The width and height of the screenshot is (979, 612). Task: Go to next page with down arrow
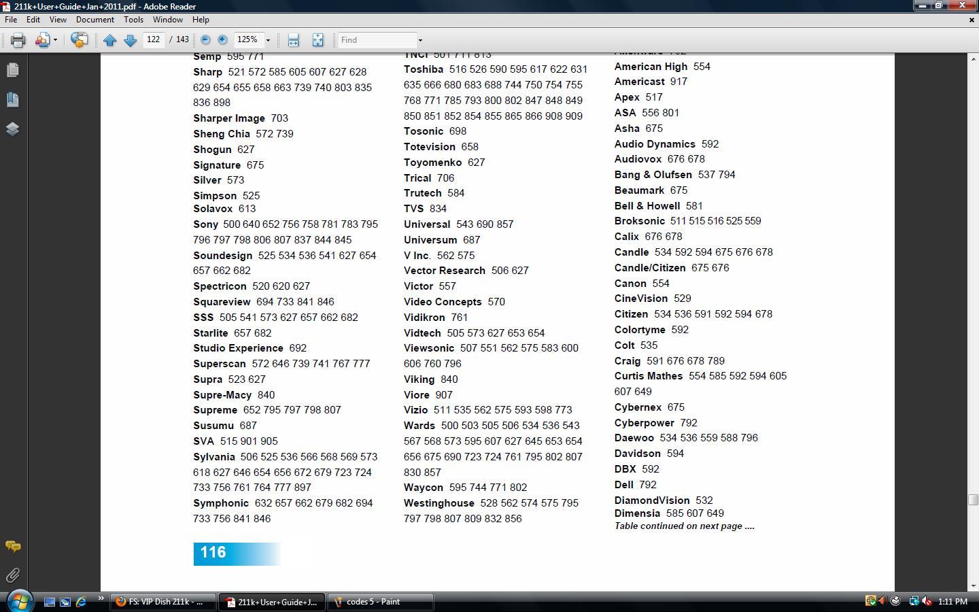tap(130, 40)
